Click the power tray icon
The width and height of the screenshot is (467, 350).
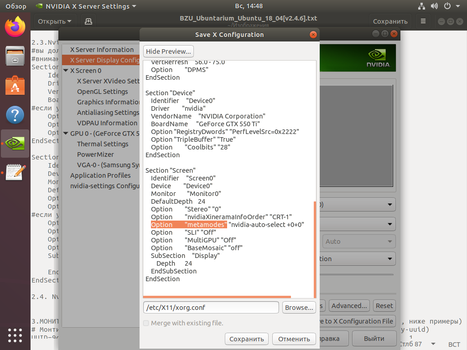[447, 6]
